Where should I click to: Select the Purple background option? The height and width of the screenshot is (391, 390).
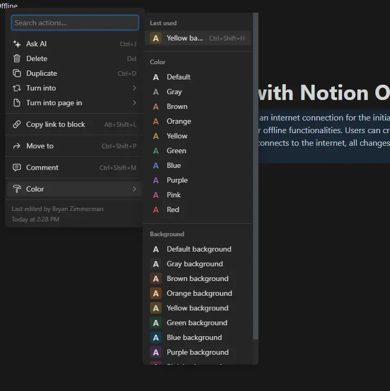tap(198, 353)
